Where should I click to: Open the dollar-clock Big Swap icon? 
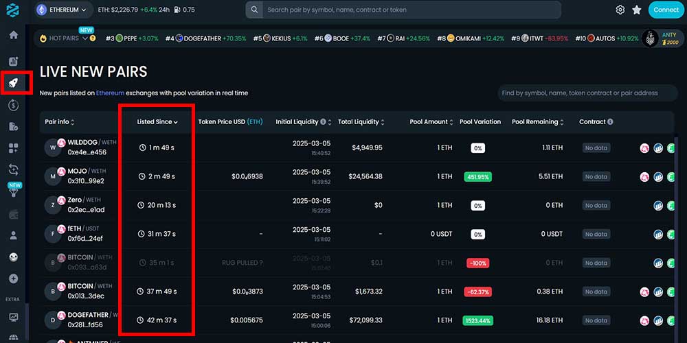pos(14,104)
